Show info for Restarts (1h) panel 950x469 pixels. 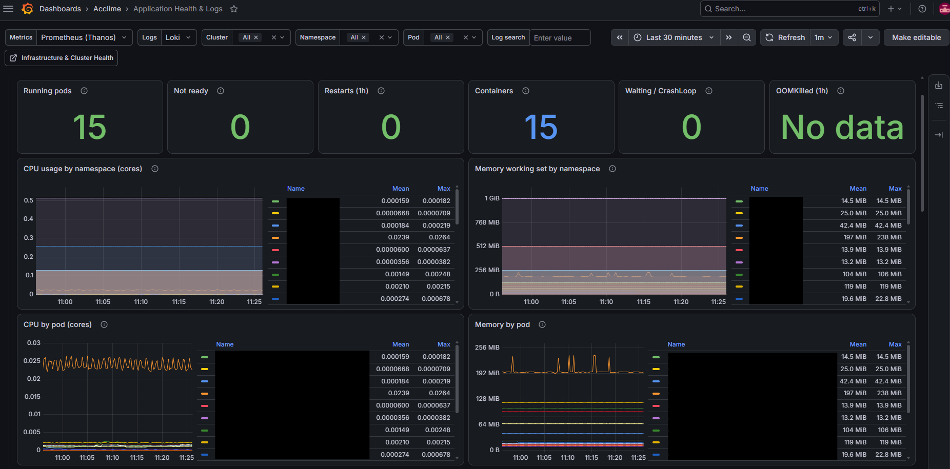[x=381, y=91]
